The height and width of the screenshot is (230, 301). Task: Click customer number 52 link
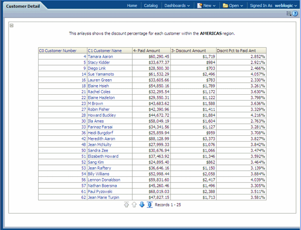pos(83,162)
